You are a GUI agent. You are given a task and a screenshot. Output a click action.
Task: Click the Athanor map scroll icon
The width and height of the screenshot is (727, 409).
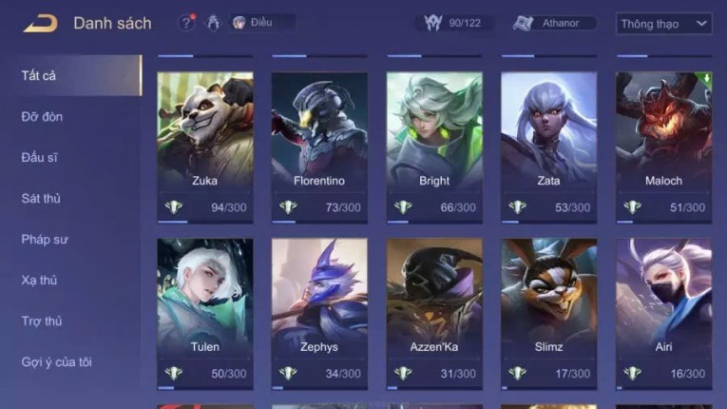tap(523, 23)
